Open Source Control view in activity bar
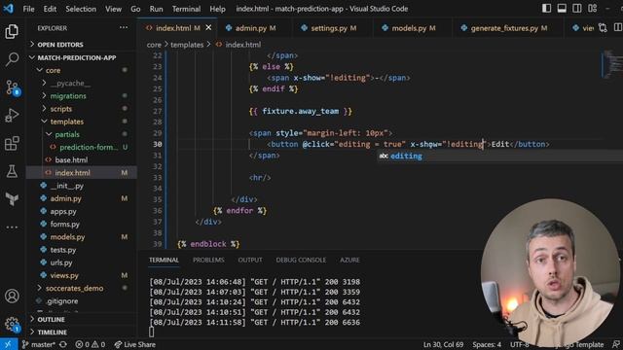 12,87
